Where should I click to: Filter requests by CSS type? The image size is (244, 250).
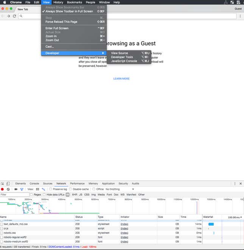coord(87,194)
